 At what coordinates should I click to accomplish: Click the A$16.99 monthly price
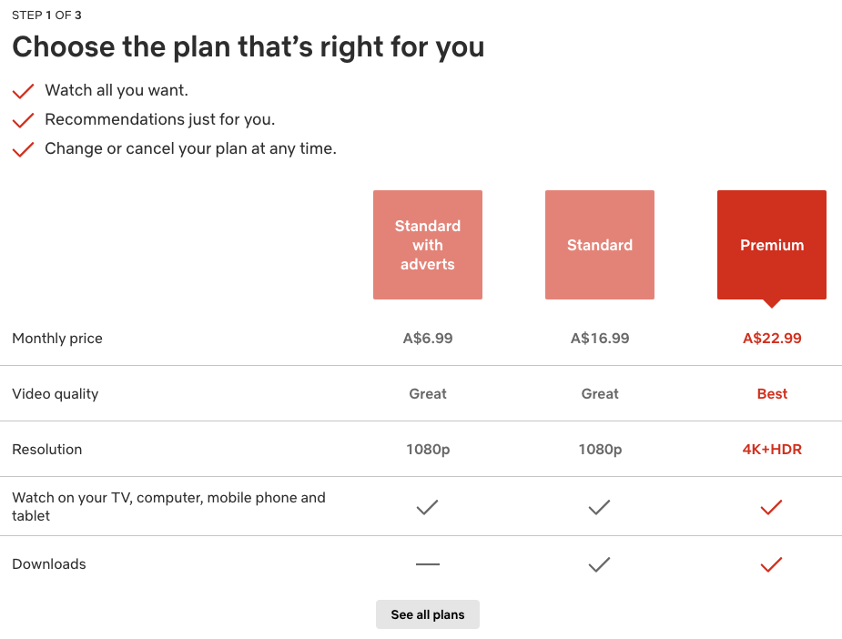pyautogui.click(x=600, y=339)
